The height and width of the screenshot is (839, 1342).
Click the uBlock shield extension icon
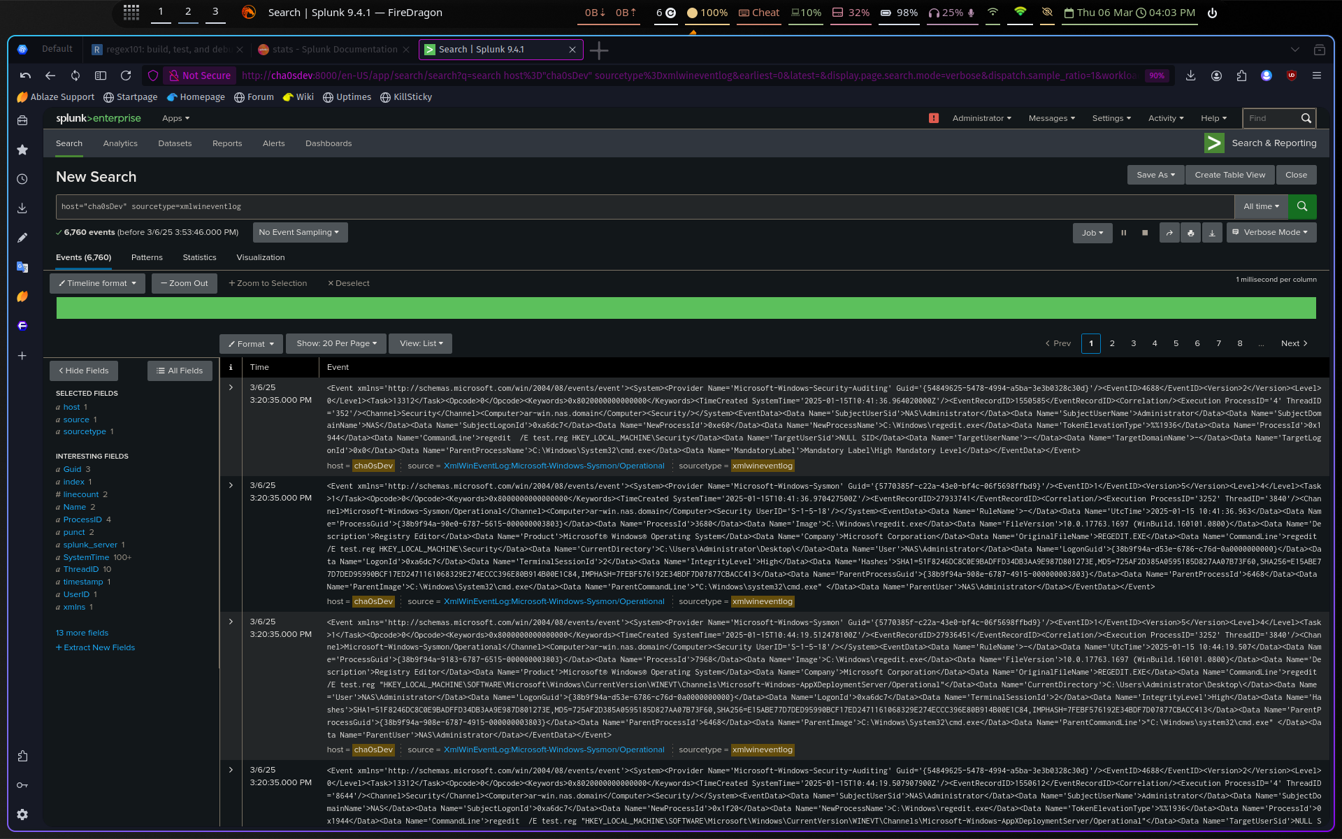(x=1292, y=76)
